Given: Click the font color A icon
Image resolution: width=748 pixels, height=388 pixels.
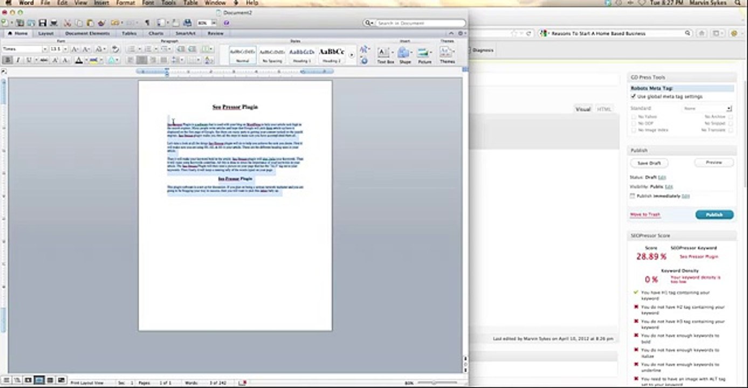Looking at the screenshot, I should click(x=79, y=60).
